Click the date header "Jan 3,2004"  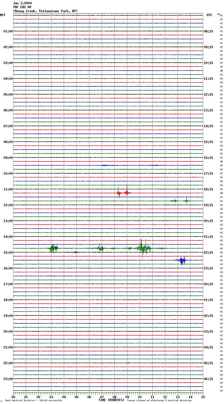pyautogui.click(x=22, y=3)
